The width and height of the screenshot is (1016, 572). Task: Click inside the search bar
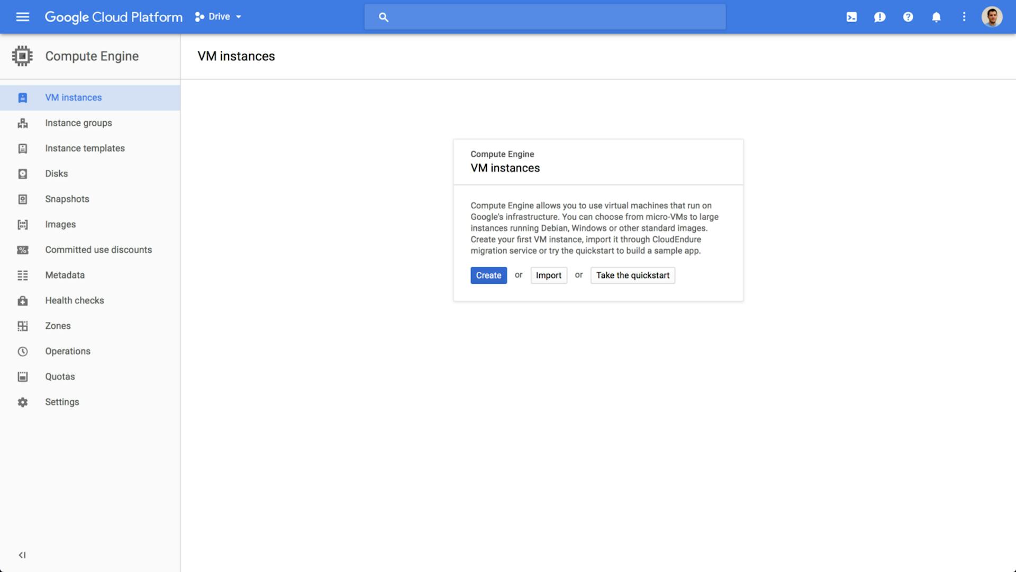(x=545, y=16)
